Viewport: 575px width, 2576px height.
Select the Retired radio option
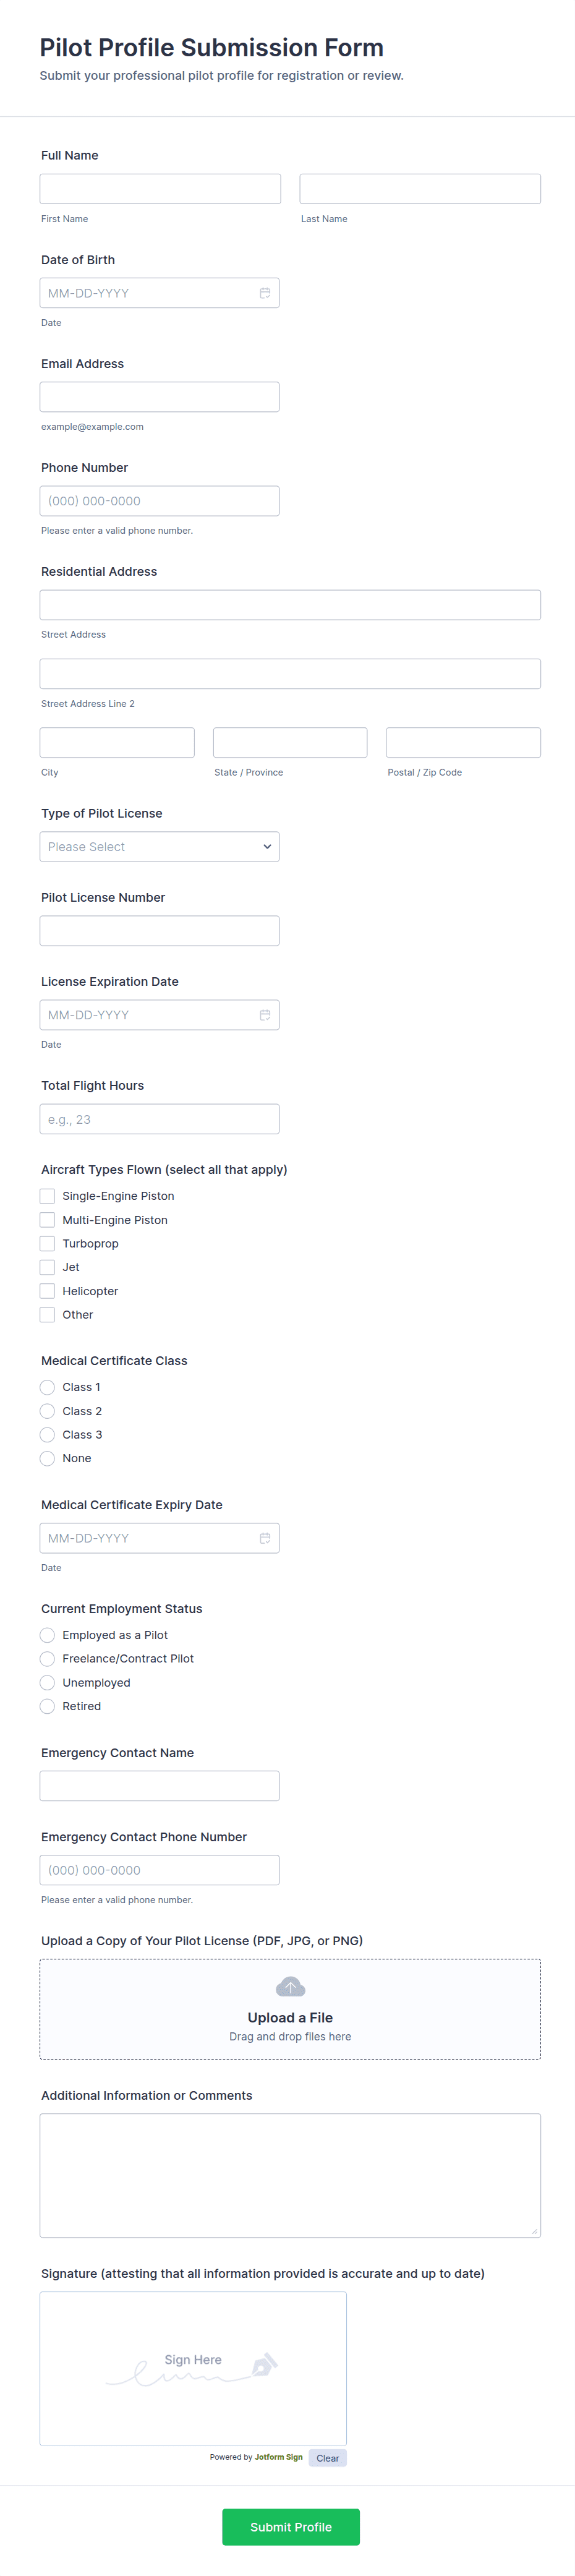coord(47,1706)
